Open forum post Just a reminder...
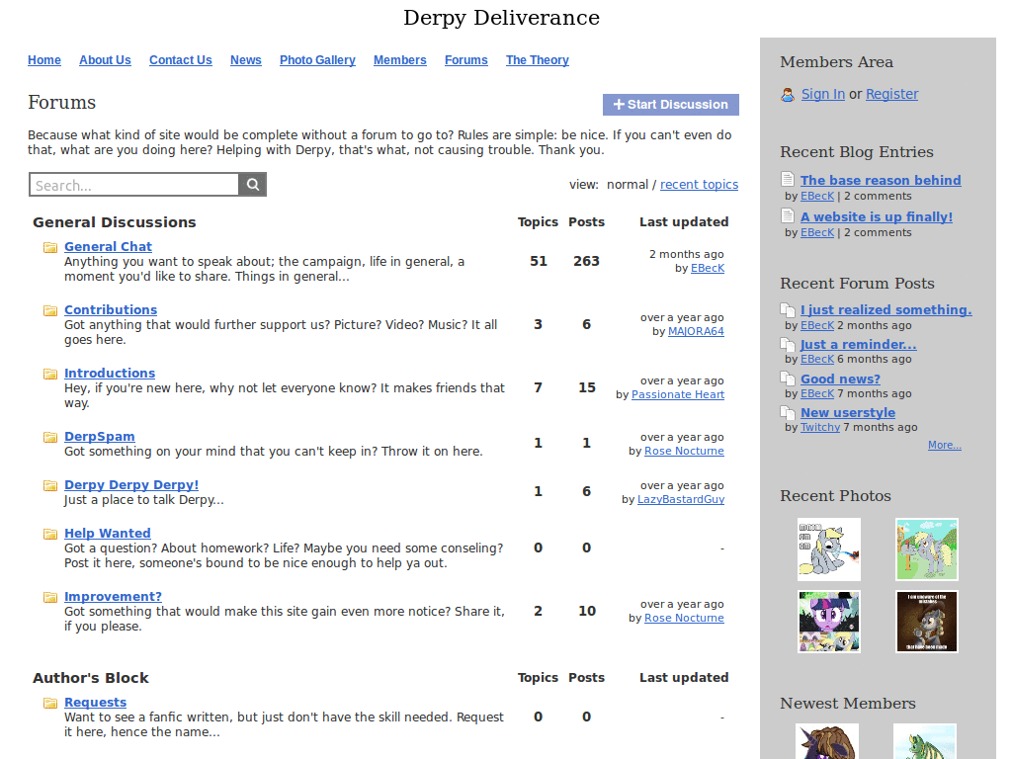Image resolution: width=1012 pixels, height=759 pixels. coord(859,345)
